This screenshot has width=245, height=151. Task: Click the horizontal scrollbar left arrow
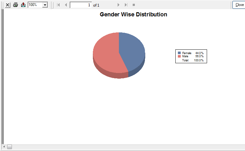(4, 147)
